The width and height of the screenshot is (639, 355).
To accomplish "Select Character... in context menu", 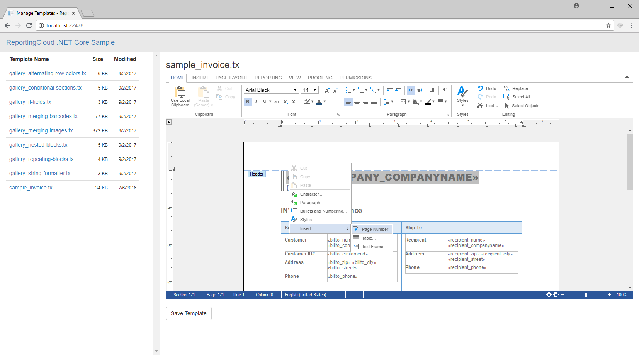I will pos(320,194).
